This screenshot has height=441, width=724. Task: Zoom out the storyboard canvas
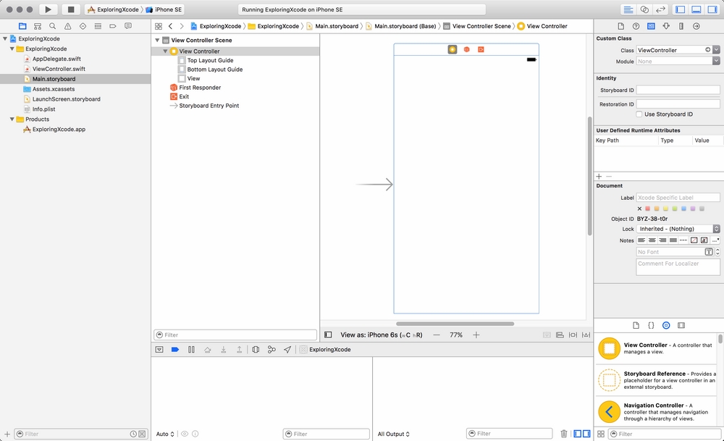point(437,335)
